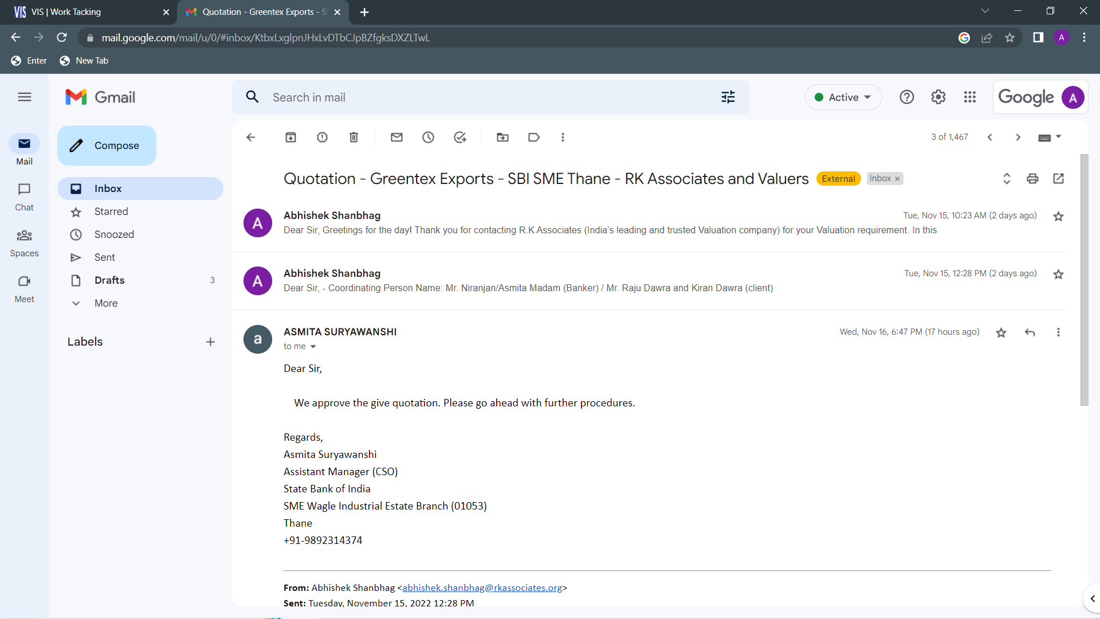Screen dimensions: 1100x619
Task: Archive this email conversation
Action: point(290,138)
